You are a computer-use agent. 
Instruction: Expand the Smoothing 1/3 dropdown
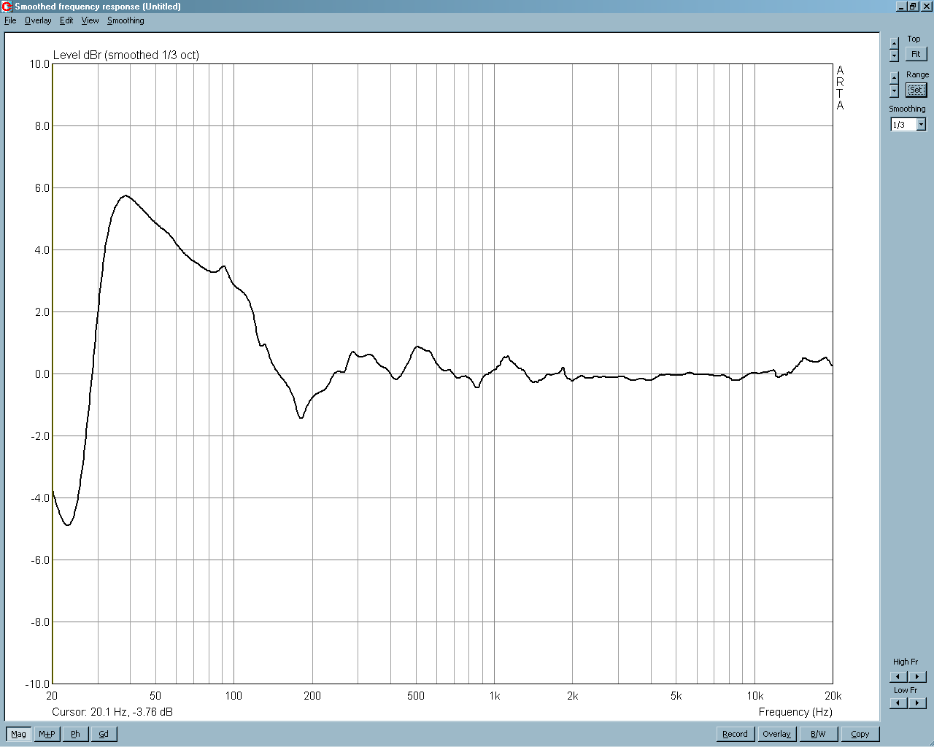pyautogui.click(x=921, y=125)
